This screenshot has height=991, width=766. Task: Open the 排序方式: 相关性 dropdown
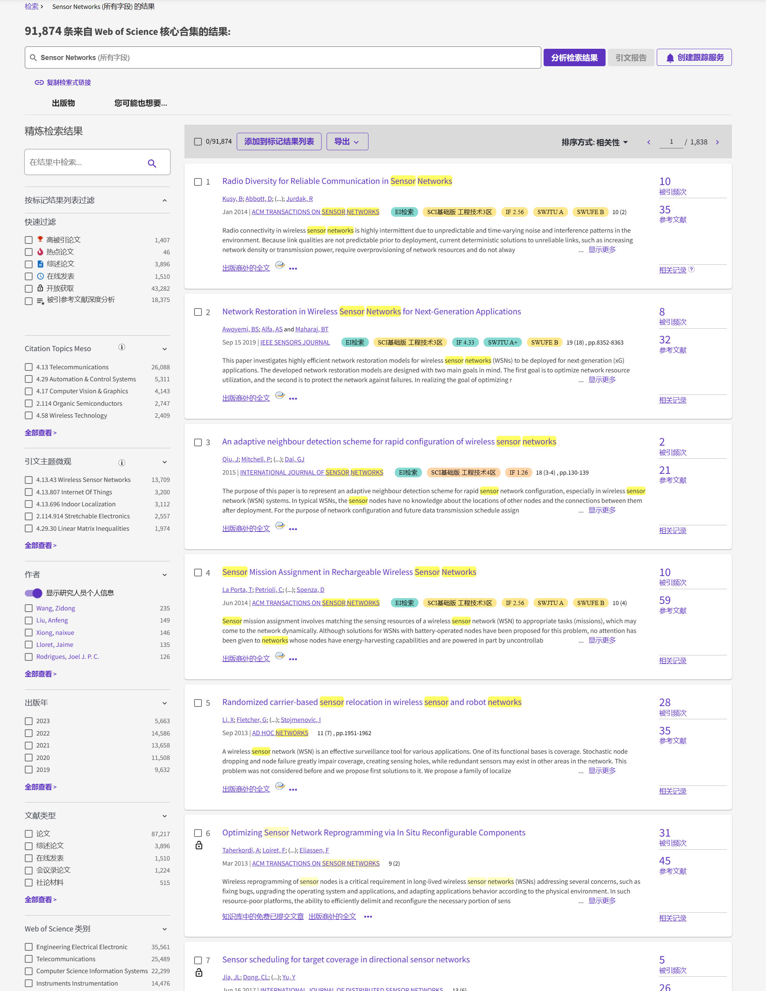tap(594, 142)
